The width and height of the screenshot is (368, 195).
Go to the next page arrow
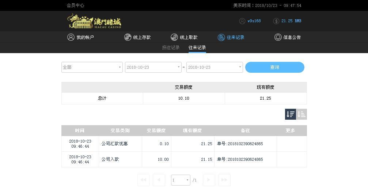[209, 180]
